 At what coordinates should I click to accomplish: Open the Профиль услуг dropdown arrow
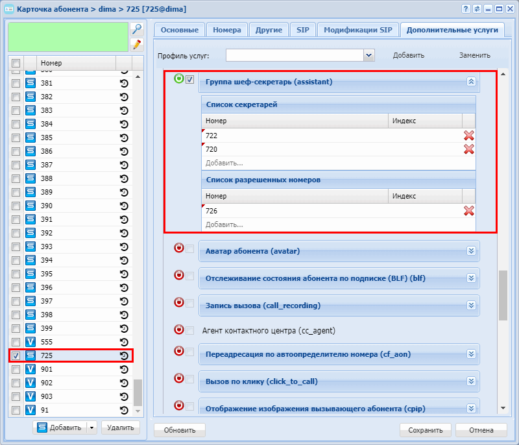point(368,55)
